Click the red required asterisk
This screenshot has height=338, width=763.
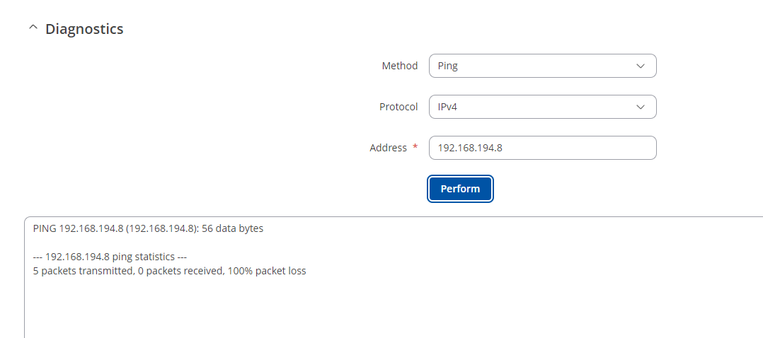click(x=415, y=147)
